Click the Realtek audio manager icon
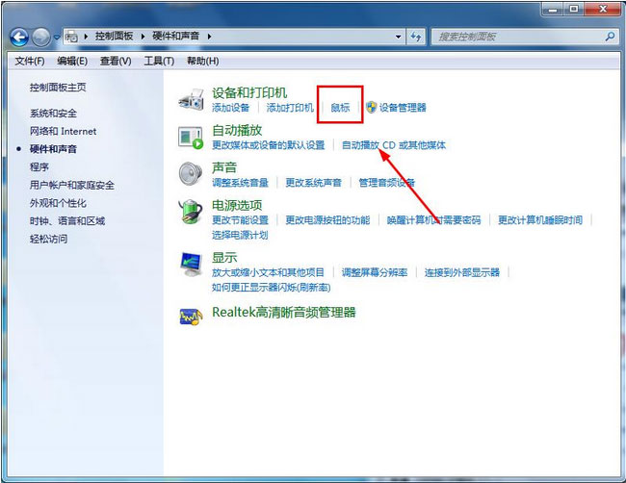 click(192, 317)
